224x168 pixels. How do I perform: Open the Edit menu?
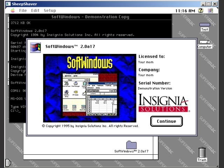pyautogui.click(x=35, y=10)
